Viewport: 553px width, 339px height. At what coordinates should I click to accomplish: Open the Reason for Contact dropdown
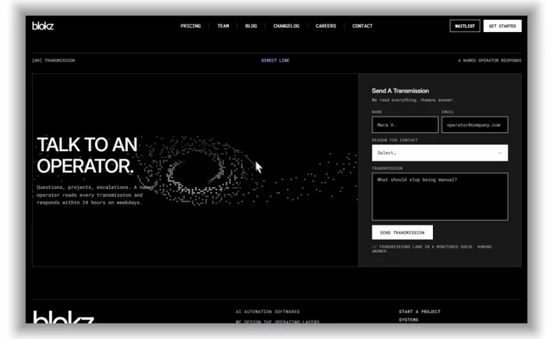tap(440, 153)
